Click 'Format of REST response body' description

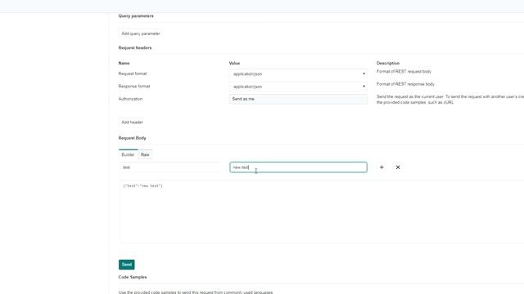[x=406, y=84]
